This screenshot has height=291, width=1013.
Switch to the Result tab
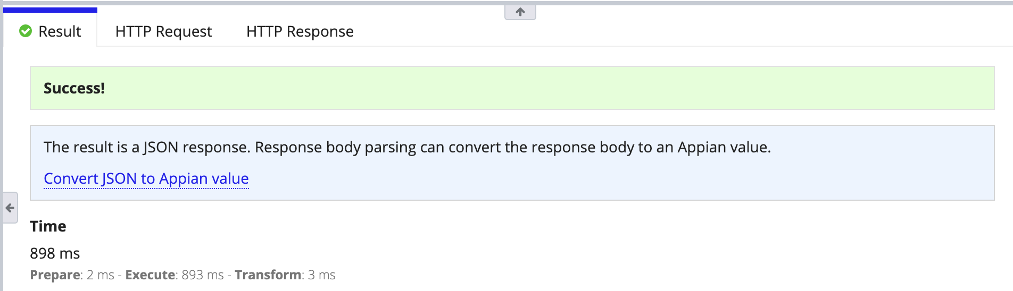(x=59, y=31)
